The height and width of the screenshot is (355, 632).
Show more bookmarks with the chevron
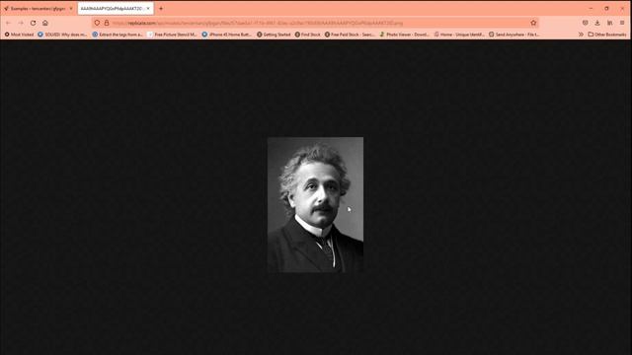pyautogui.click(x=581, y=35)
